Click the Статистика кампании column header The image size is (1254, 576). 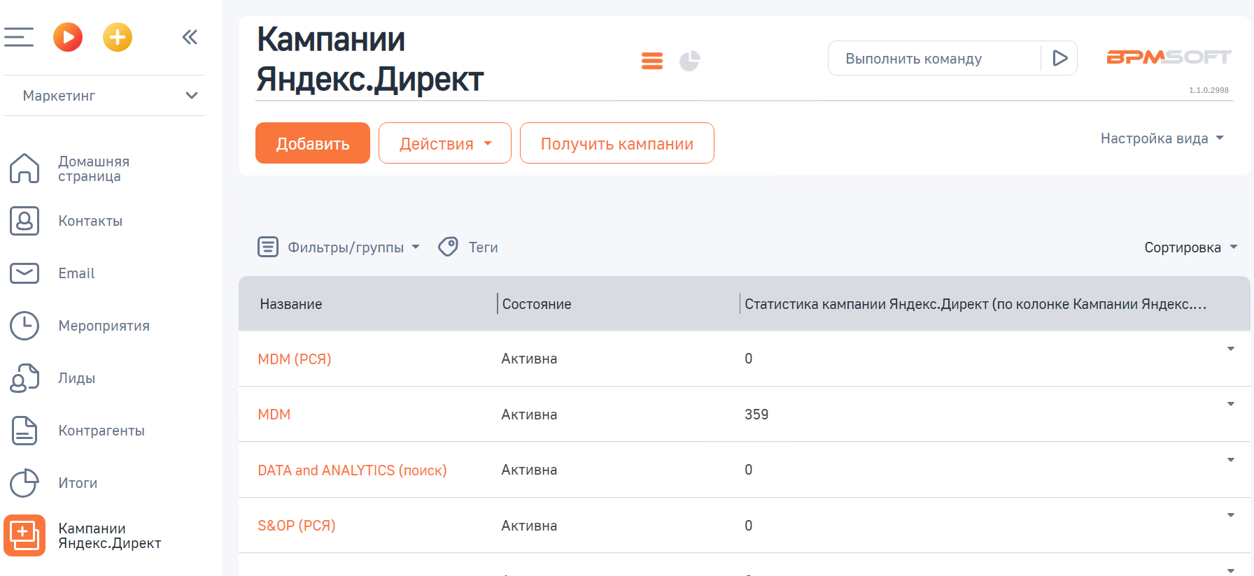coord(975,304)
